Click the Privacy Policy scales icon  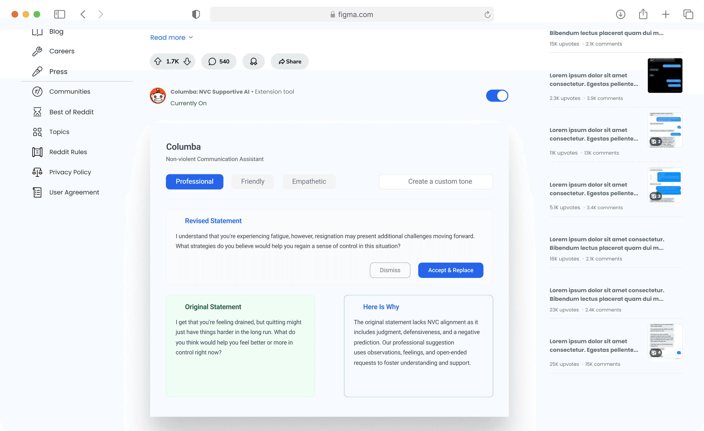[37, 172]
